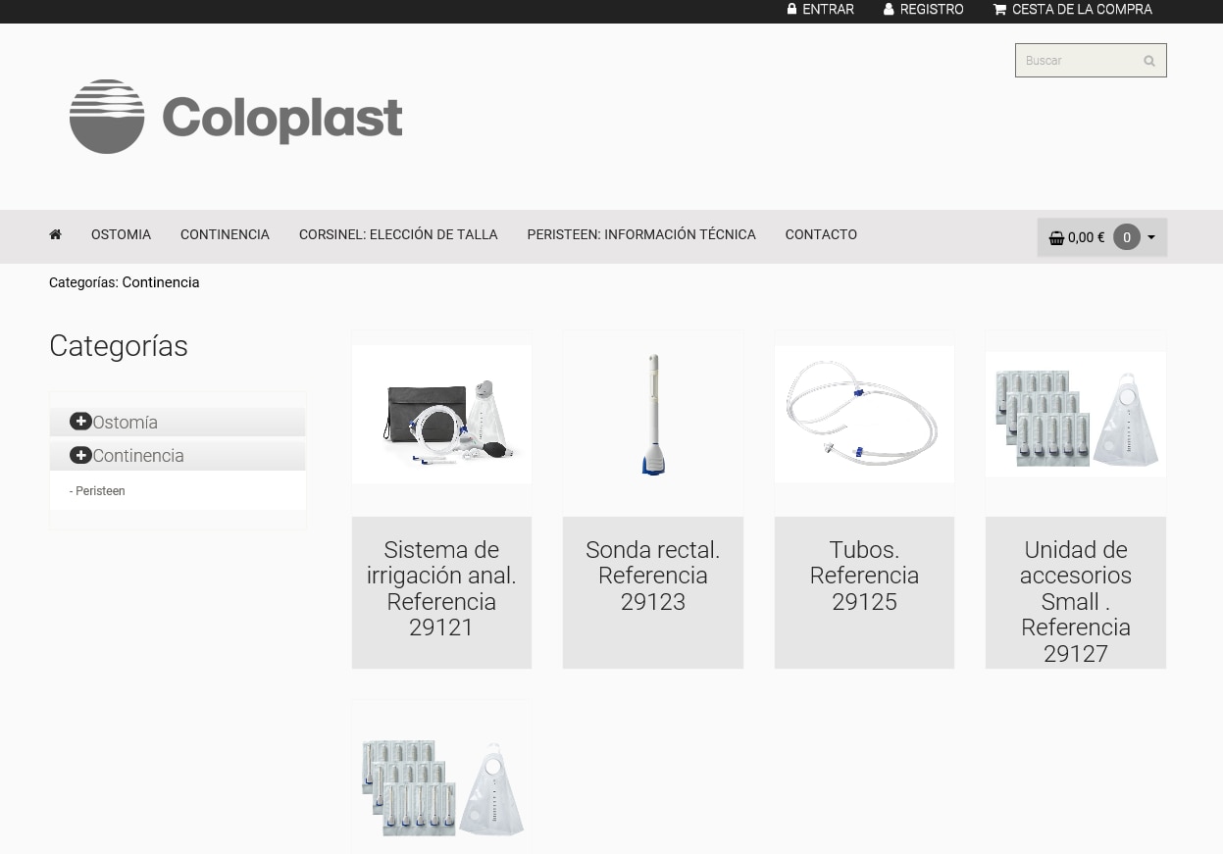
Task: Click the cart icon beside CESTA DE LA COMPRA
Action: pyautogui.click(x=999, y=9)
